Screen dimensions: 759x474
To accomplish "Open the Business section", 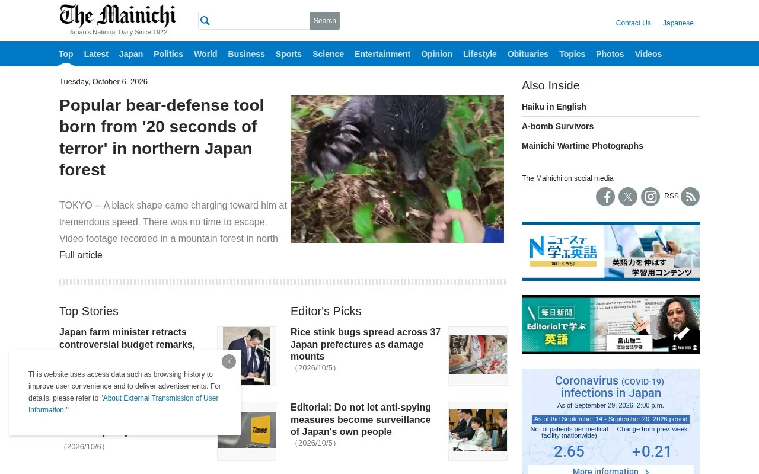I will pyautogui.click(x=246, y=54).
